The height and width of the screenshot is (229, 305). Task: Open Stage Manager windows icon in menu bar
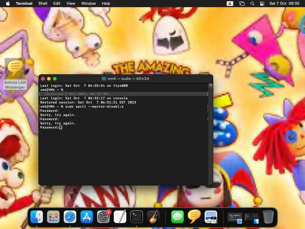tap(242, 4)
